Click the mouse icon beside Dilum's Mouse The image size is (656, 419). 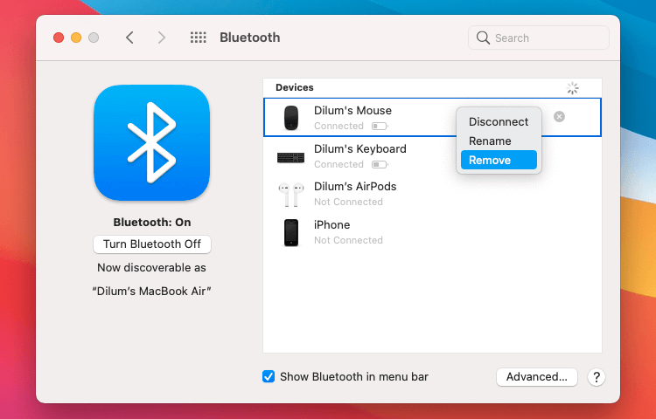tap(291, 118)
